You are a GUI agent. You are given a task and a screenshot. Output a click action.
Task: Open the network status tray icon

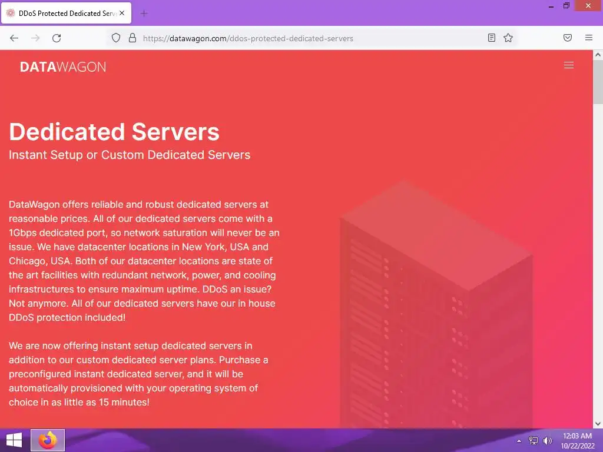tap(533, 441)
